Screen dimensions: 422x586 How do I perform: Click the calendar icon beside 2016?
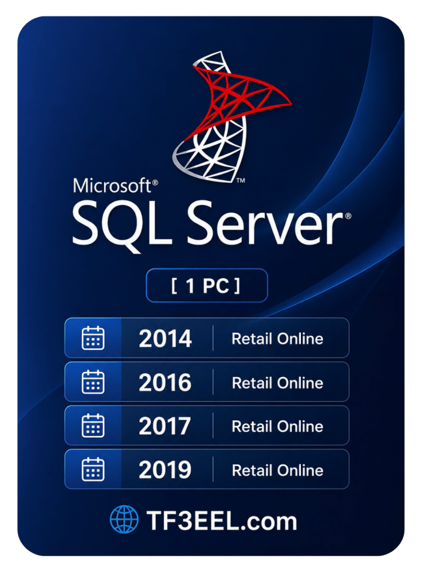(93, 382)
